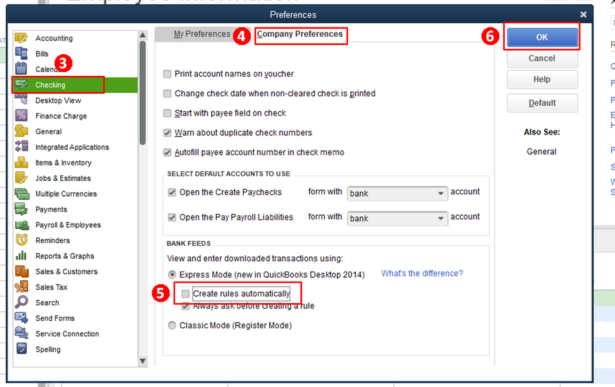The height and width of the screenshot is (387, 615).
Task: Click the Reports & Graphs chart icon
Action: coord(21,256)
